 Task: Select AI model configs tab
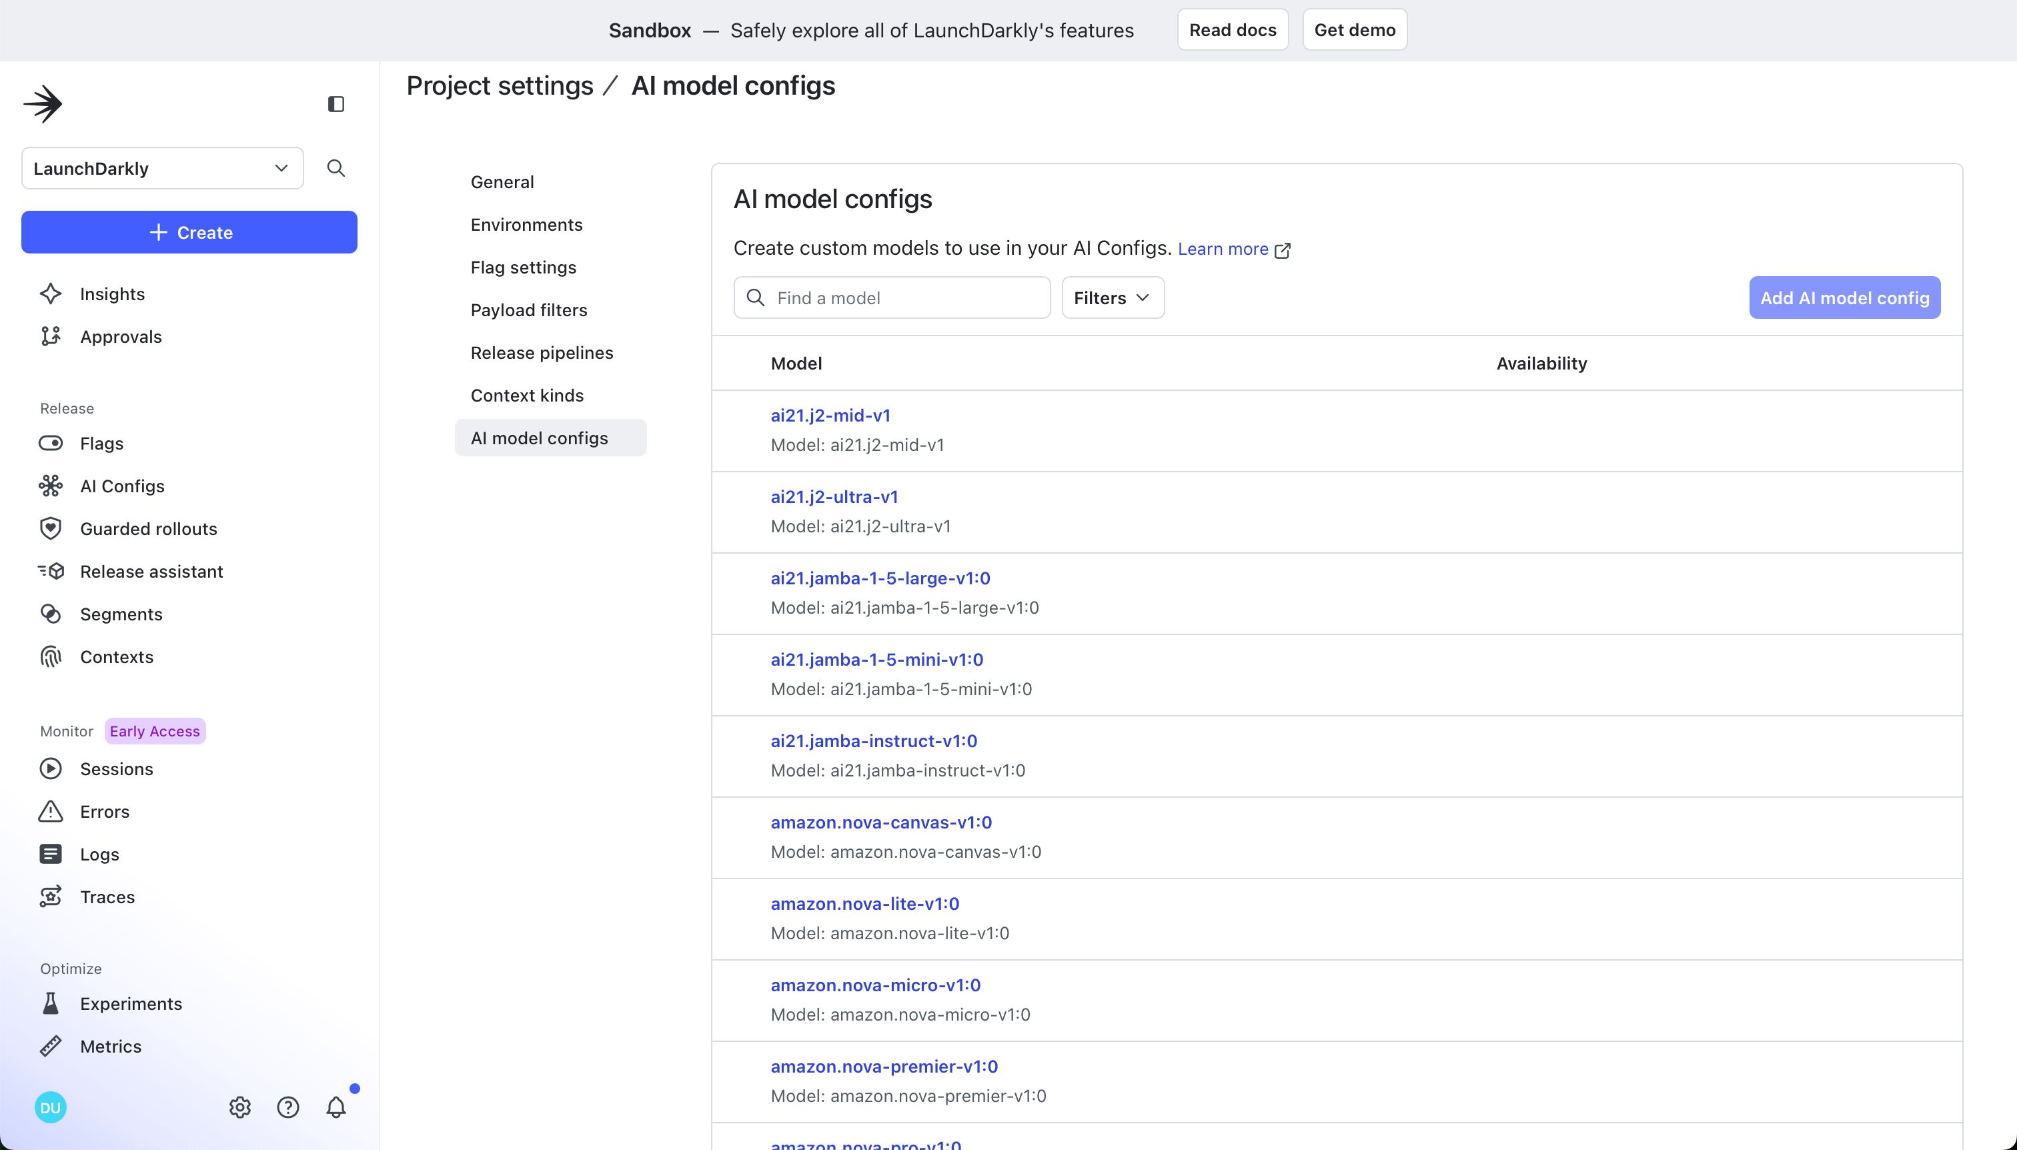pos(550,438)
